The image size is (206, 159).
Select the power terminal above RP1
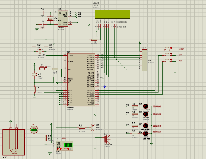140,43
